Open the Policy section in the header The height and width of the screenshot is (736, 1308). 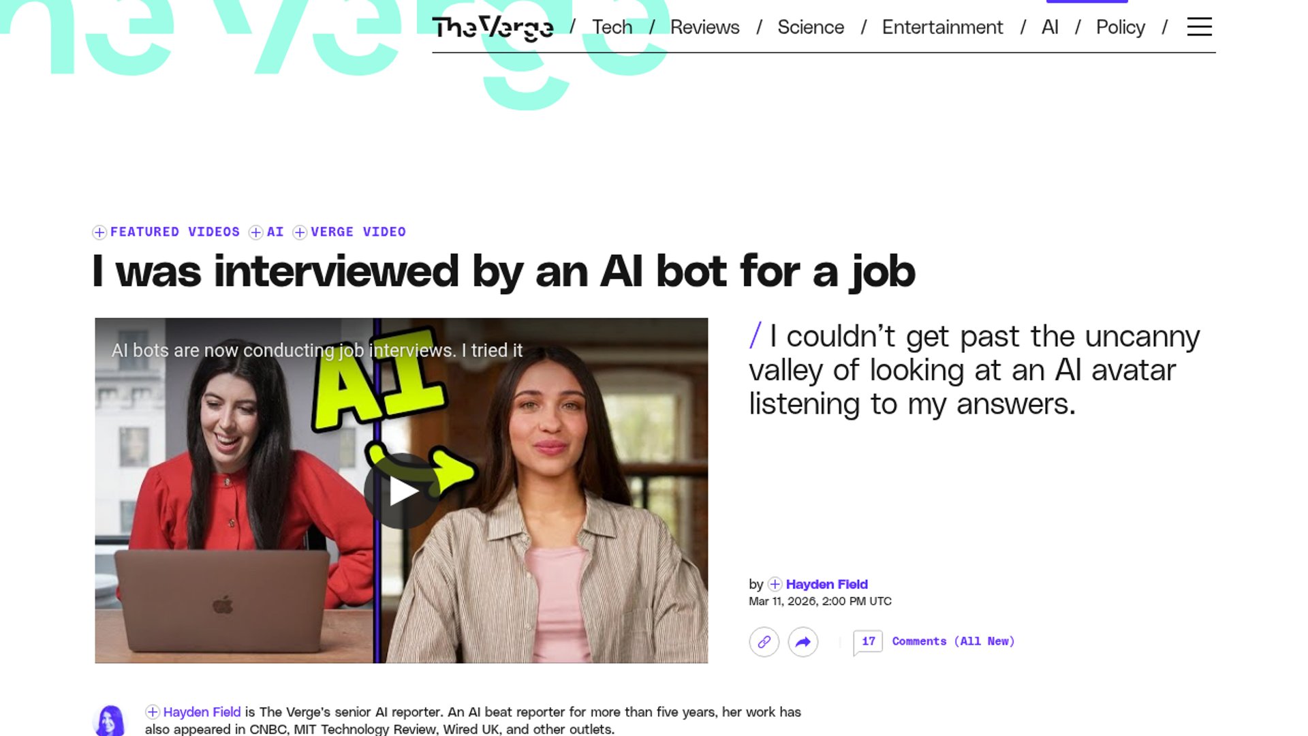tap(1120, 27)
